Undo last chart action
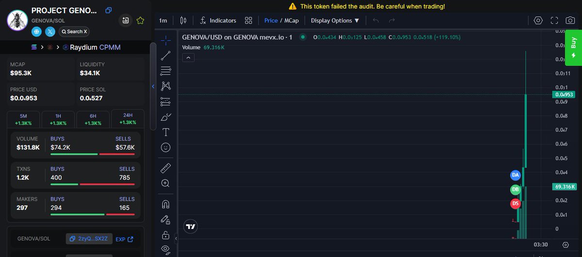 pos(376,20)
